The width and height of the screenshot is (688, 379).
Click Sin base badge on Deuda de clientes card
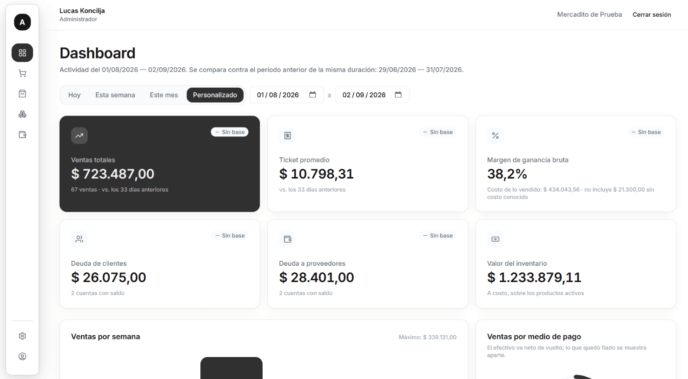point(230,236)
